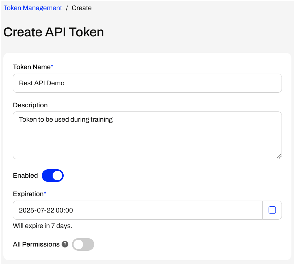
Task: Click the All Permissions label
Action: pos(36,244)
